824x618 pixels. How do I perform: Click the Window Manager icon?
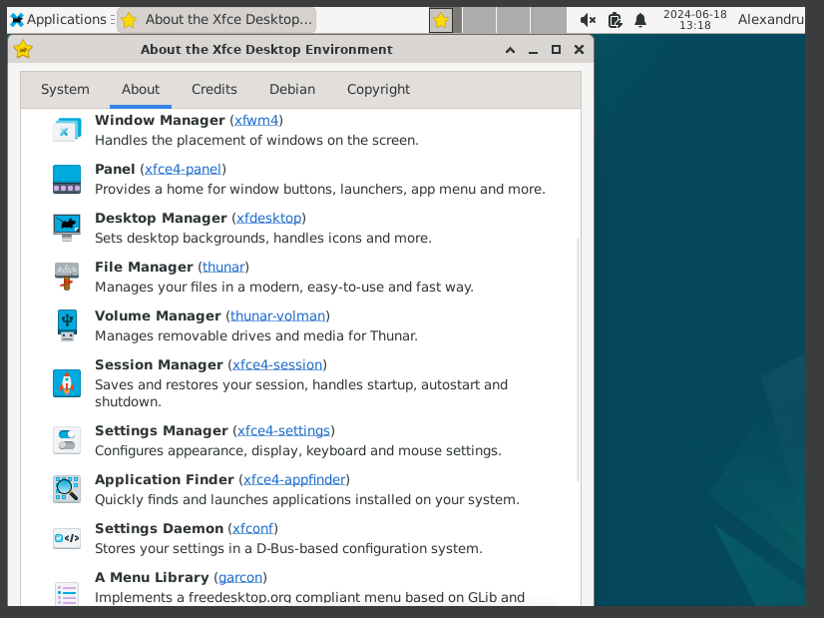coord(66,129)
